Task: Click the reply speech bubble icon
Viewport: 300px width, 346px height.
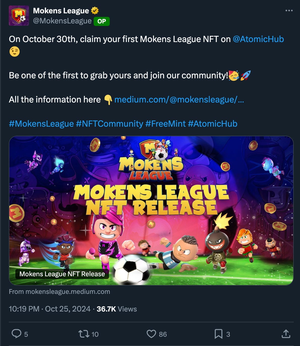Action: (17, 334)
